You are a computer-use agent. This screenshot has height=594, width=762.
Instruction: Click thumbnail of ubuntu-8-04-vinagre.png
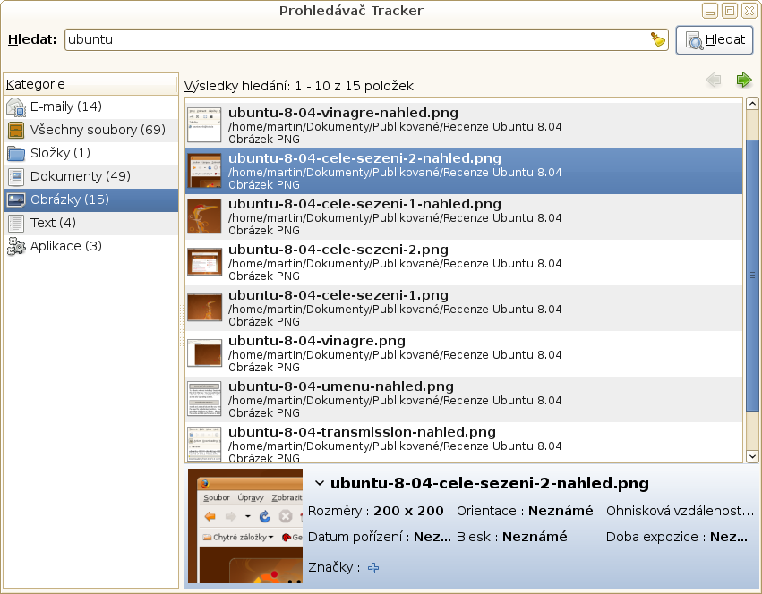[204, 353]
